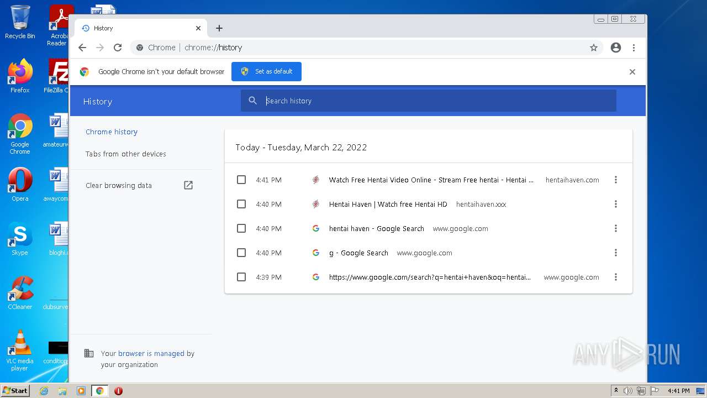The height and width of the screenshot is (398, 707).
Task: Open the media player taskbar icon
Action: 81,391
